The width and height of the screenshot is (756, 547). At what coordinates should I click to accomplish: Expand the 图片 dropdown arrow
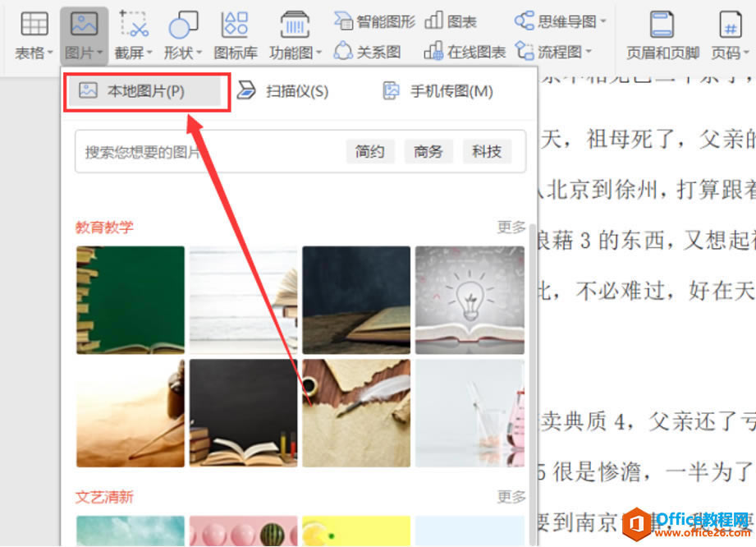100,52
